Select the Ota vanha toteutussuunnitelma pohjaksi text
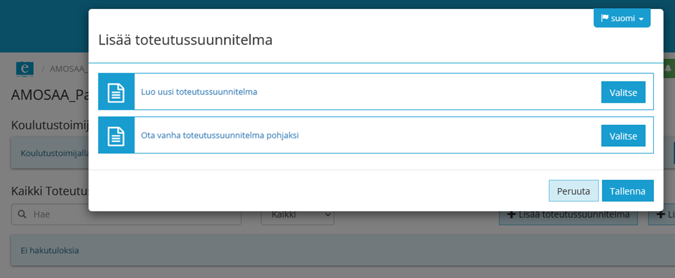675x278 pixels. (220, 135)
